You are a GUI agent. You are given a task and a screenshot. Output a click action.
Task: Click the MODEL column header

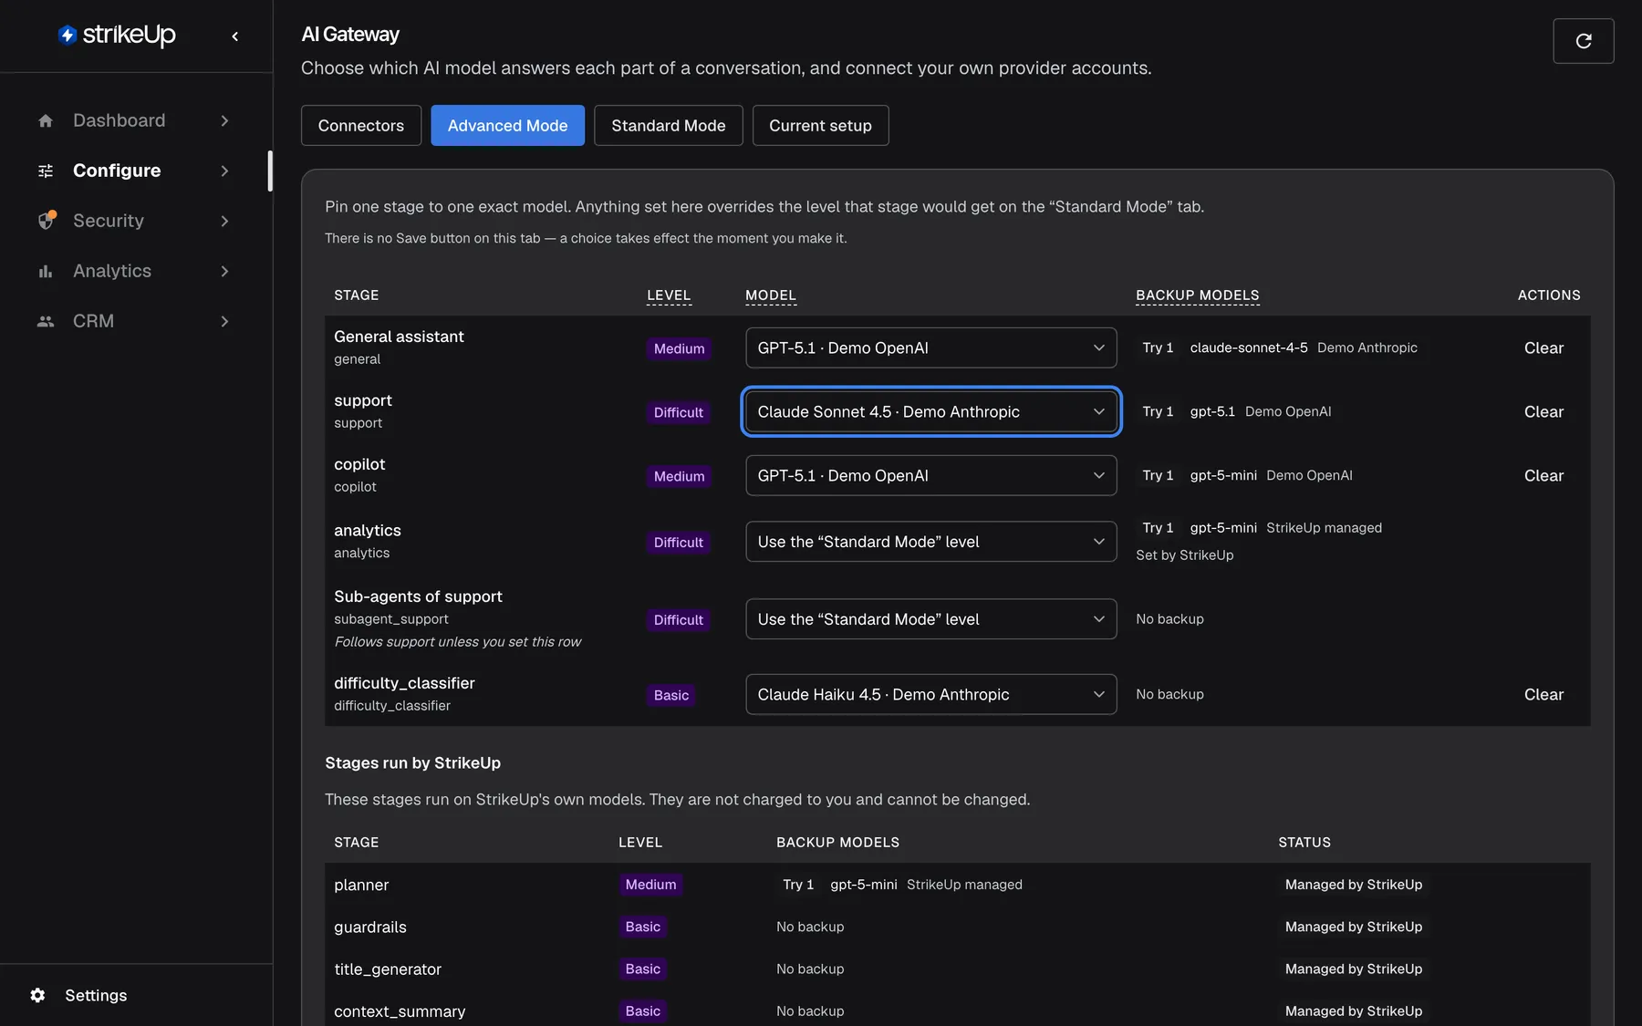[771, 295]
